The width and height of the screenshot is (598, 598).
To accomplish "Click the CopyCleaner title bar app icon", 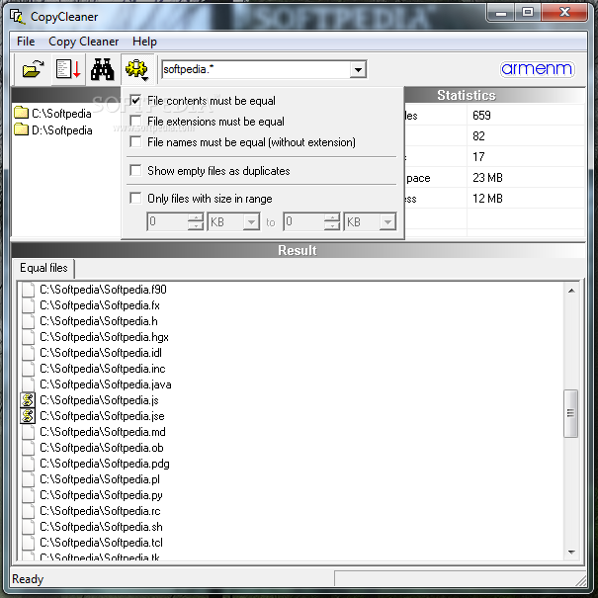I will click(17, 17).
